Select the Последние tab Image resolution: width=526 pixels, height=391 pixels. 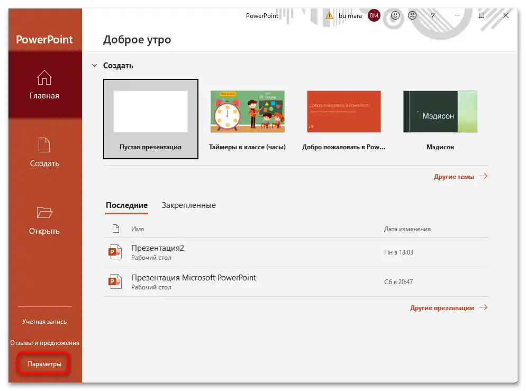[127, 205]
